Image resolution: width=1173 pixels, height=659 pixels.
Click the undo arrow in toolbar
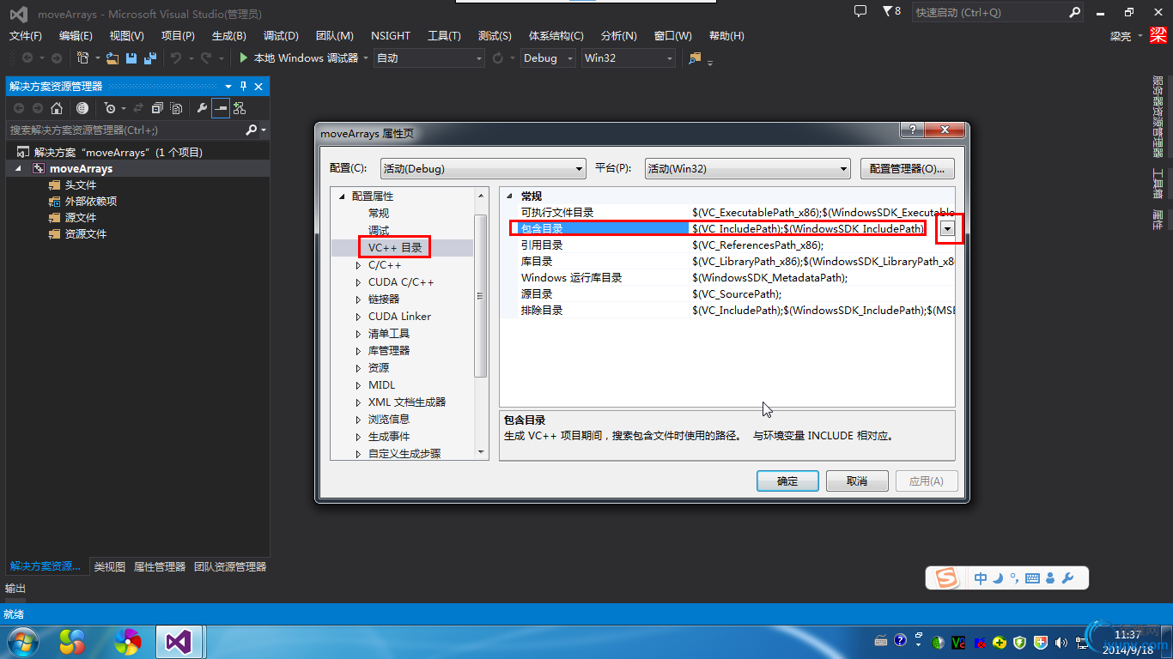click(x=175, y=58)
